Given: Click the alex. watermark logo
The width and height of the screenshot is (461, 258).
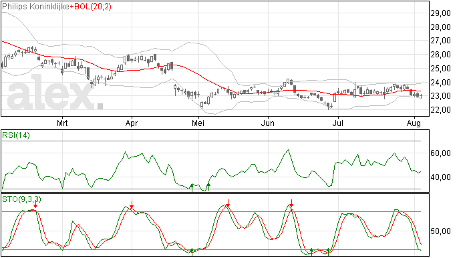Looking at the screenshot, I should click(55, 93).
